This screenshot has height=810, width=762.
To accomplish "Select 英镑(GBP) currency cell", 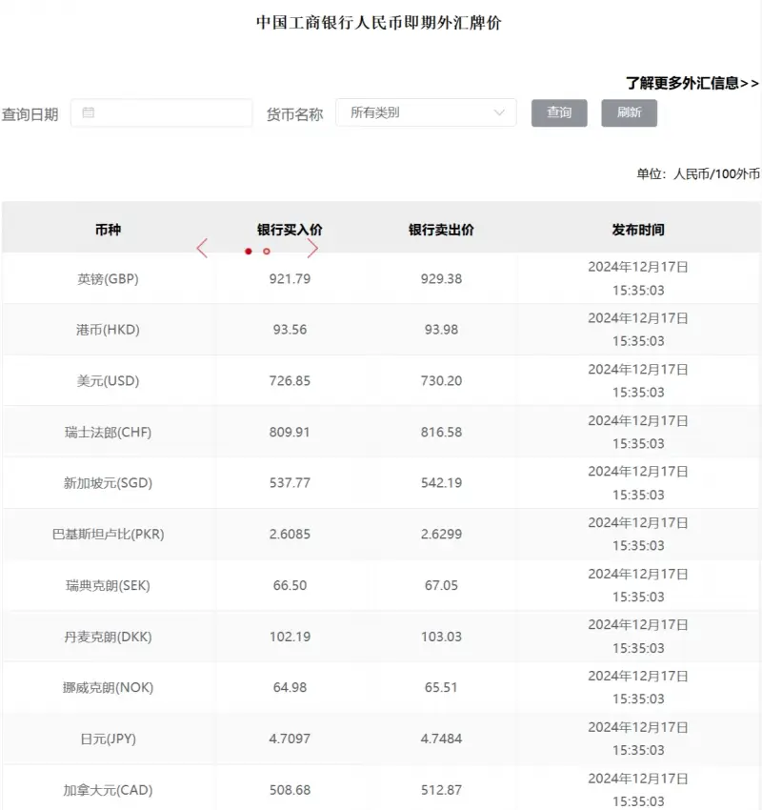I will click(x=108, y=279).
